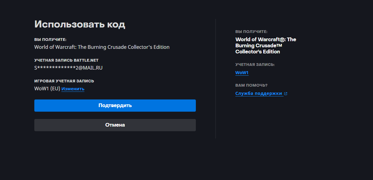Click the ВАМ ПОМОЧЬ? help label

tap(251, 85)
